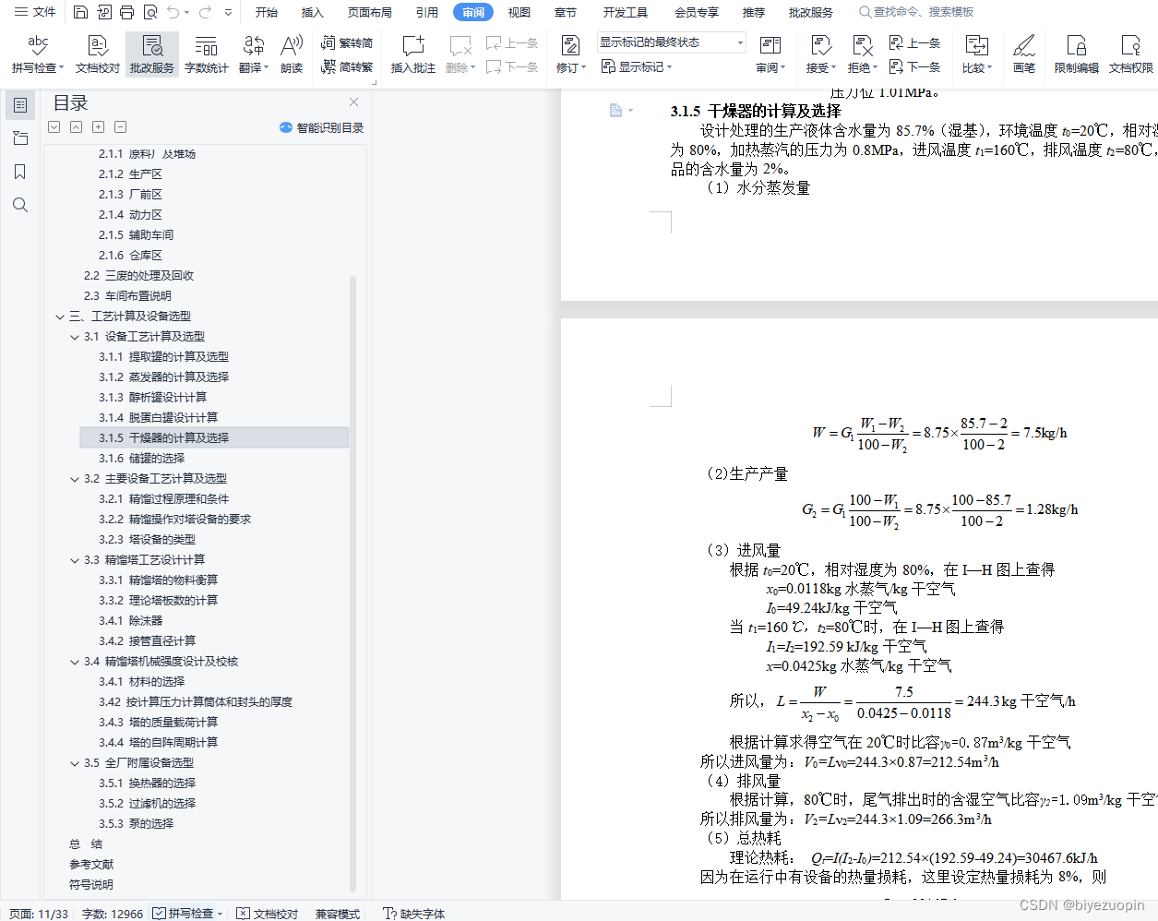Collapse the 三、工艺计算及设备选型 section

click(60, 317)
